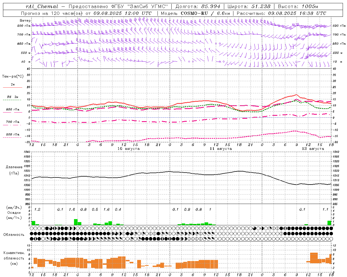This screenshot has width=347, height=277.
Task: Click the (мм/3ч.) unit label
Action: (x=14, y=207)
